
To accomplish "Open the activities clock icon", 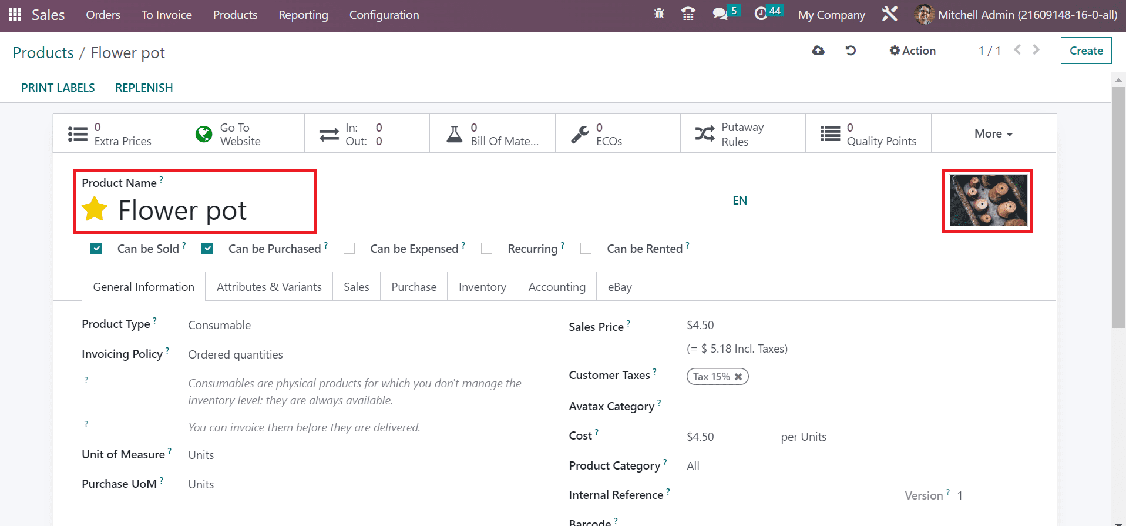I will [761, 14].
